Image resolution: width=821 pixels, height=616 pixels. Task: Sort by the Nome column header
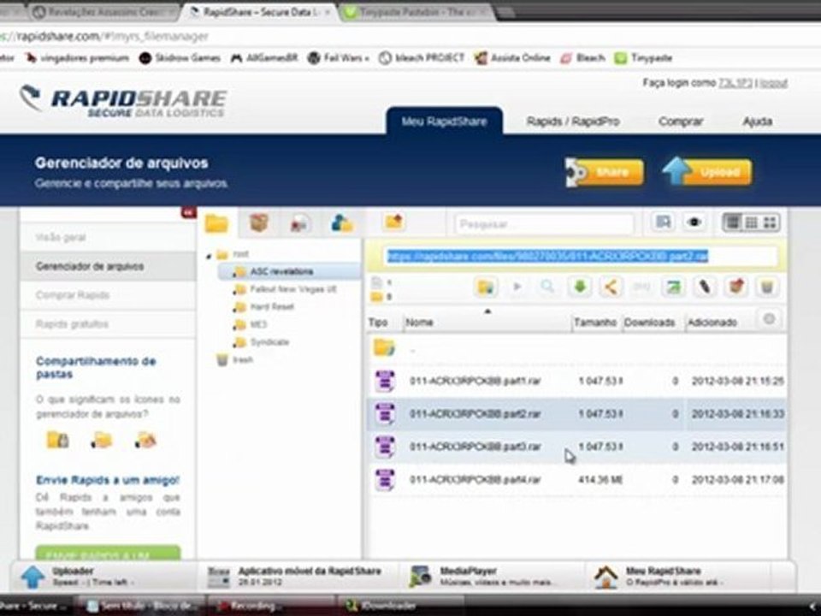[419, 323]
